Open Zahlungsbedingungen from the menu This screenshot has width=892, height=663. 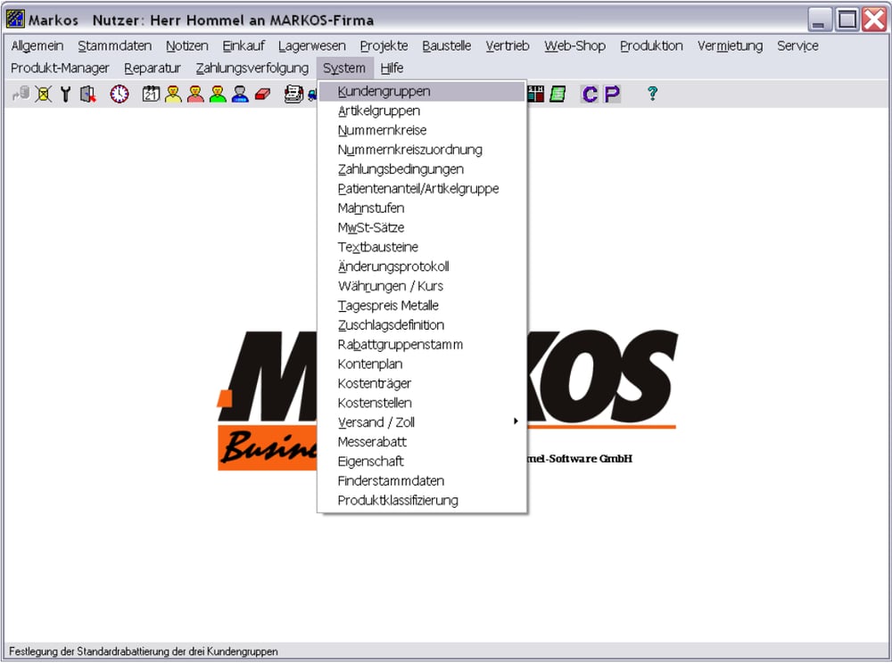pyautogui.click(x=422, y=169)
